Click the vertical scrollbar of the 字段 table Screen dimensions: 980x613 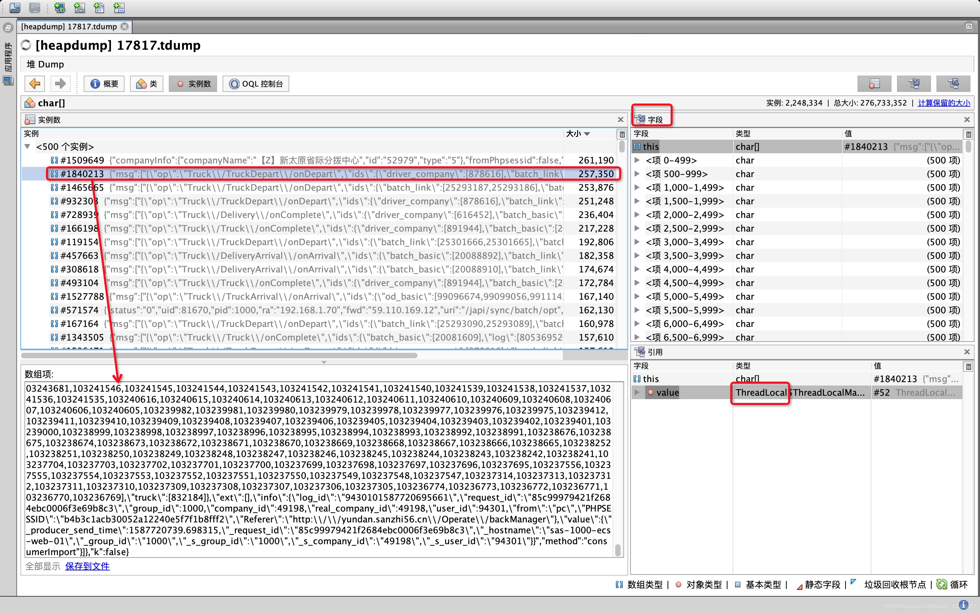[x=969, y=146]
